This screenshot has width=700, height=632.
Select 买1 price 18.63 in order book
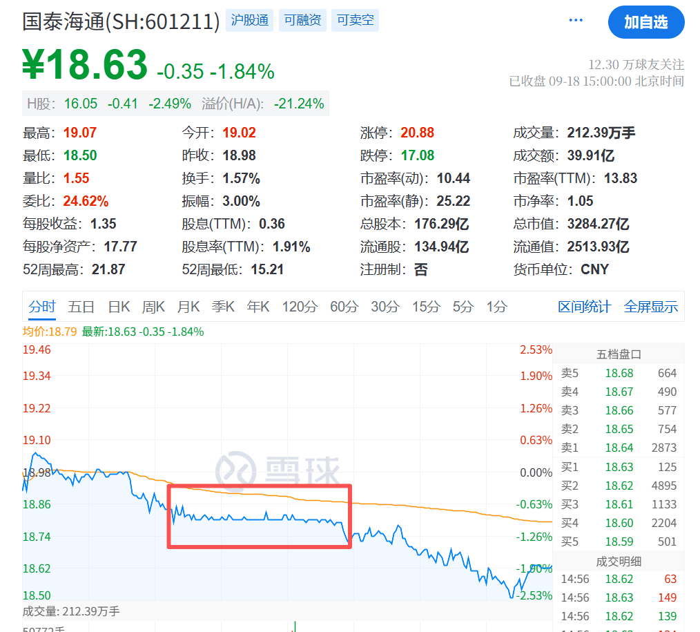click(619, 466)
